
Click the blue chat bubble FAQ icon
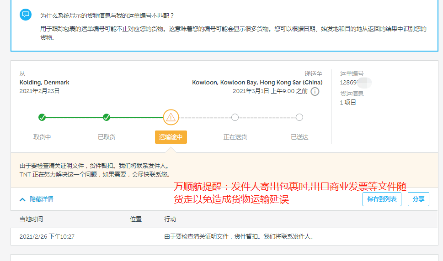point(26,15)
